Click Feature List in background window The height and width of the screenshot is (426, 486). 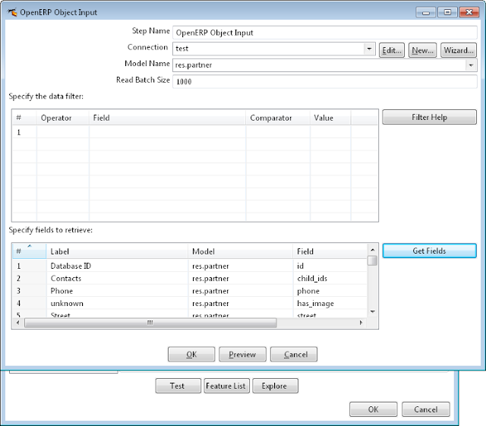[226, 386]
